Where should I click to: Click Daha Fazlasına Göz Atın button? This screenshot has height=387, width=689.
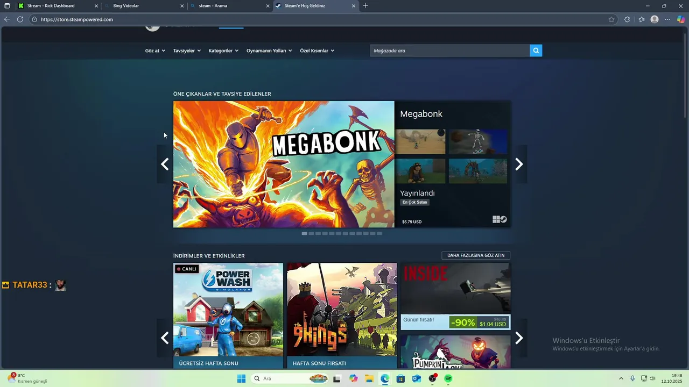point(476,255)
